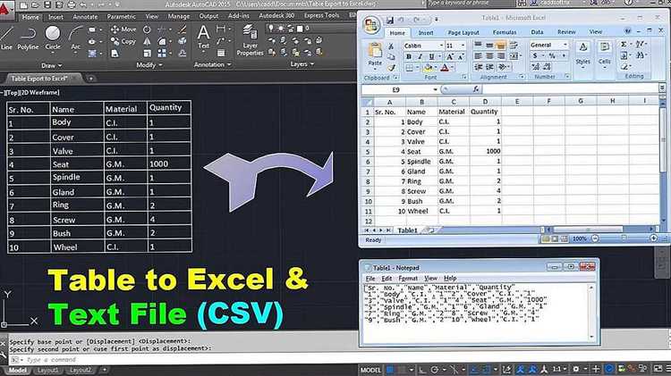
Task: Open the Calibri font name dropdown
Action: click(x=441, y=46)
